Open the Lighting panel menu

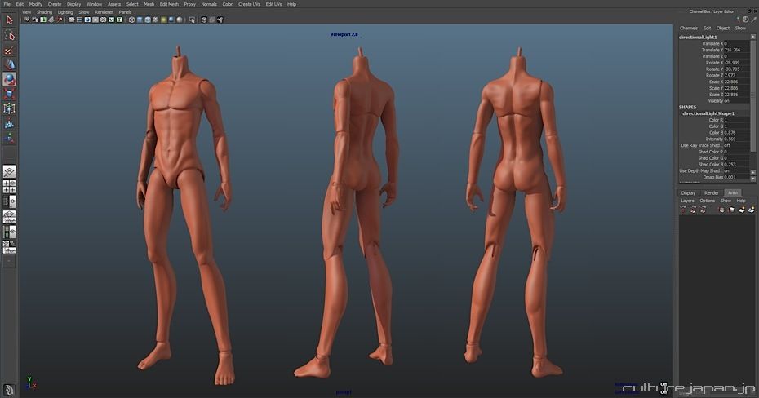(65, 12)
